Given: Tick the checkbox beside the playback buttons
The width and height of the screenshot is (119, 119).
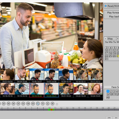Looking at the screenshot, I should 57,104.
